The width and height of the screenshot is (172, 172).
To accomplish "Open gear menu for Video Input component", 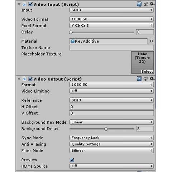I will tap(152, 4).
